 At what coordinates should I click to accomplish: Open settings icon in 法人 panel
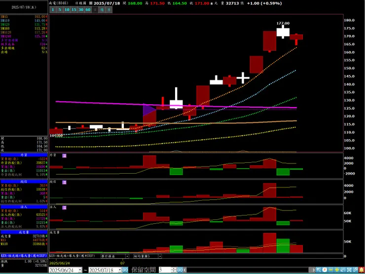[65, 208]
